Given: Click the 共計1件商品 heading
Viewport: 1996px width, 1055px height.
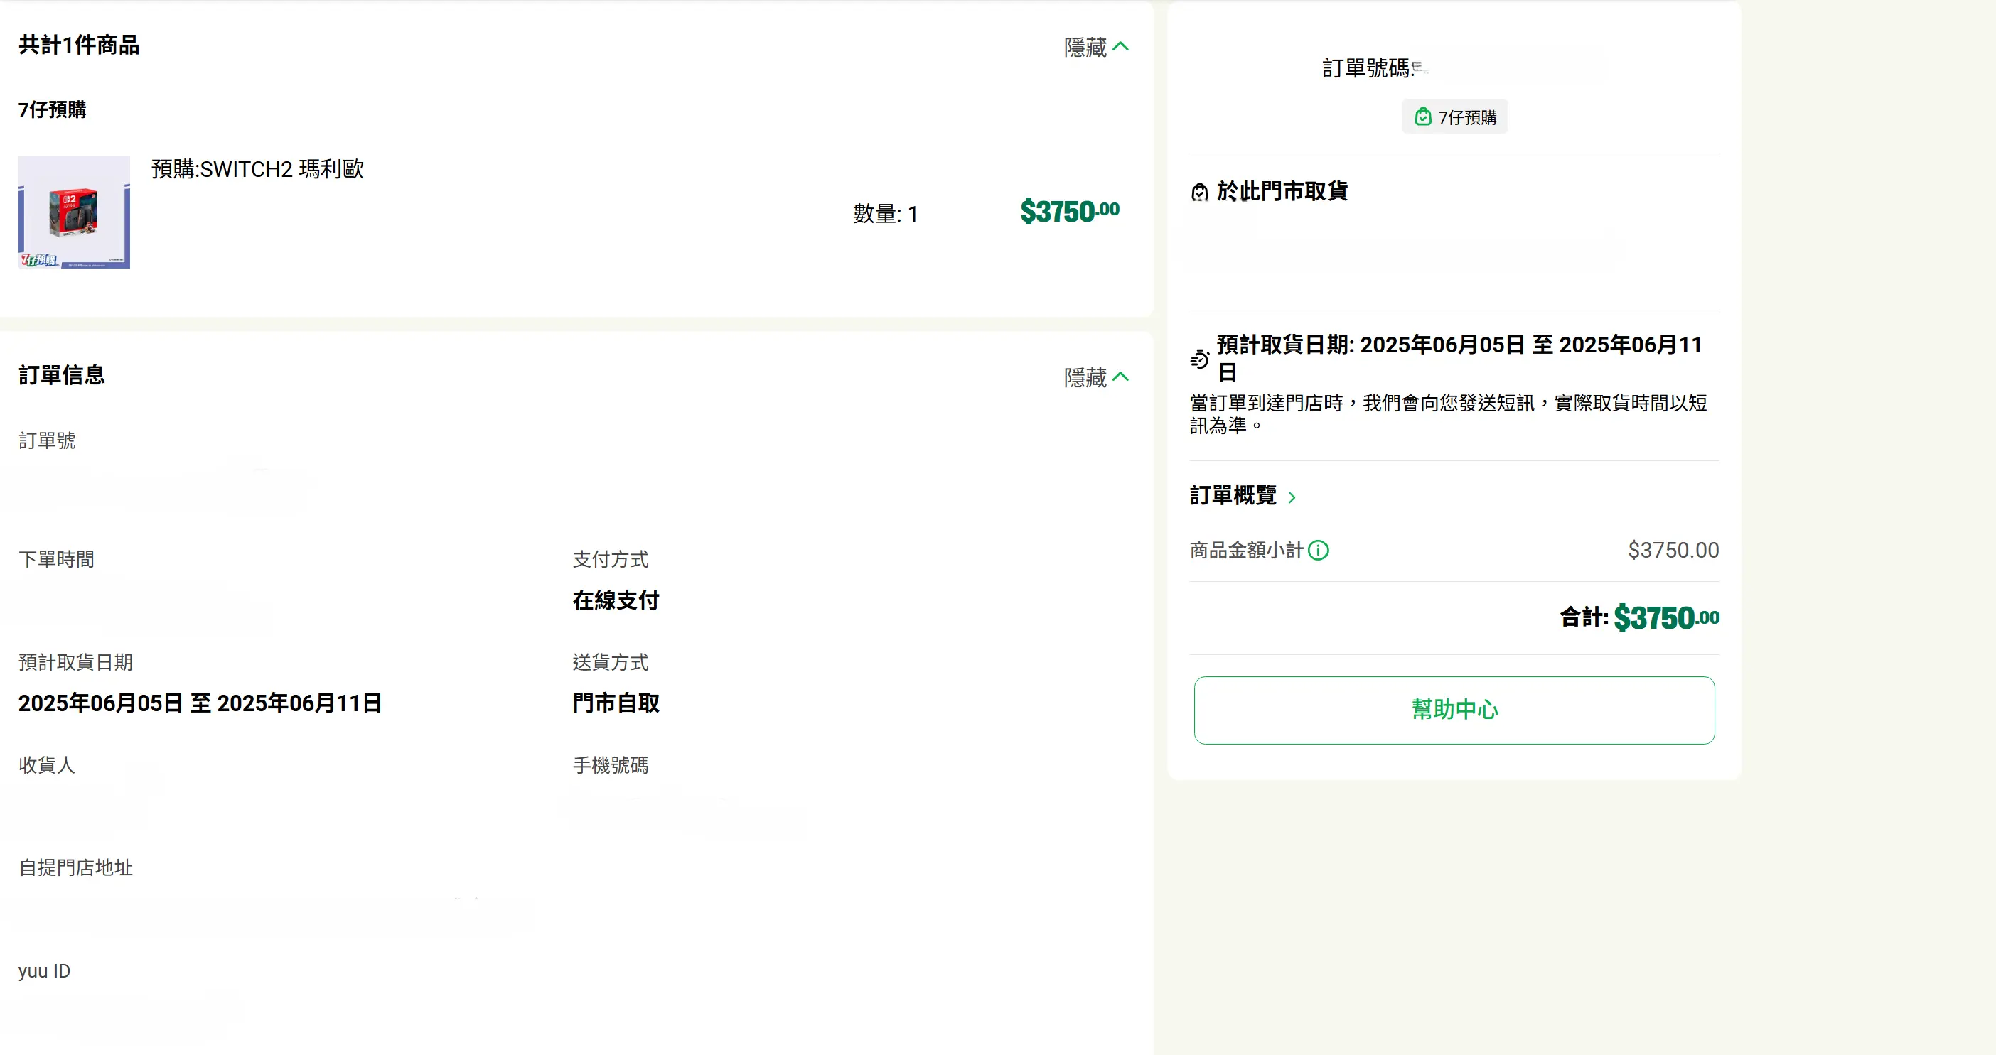Looking at the screenshot, I should point(79,45).
